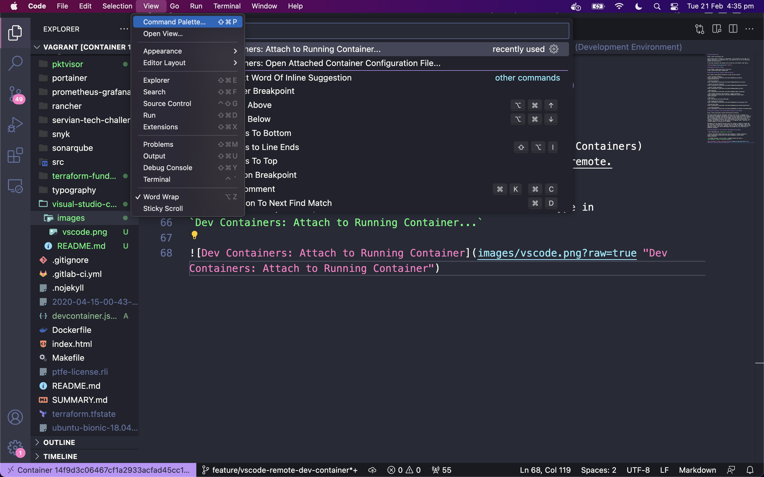This screenshot has height=477, width=764.
Task: Open the Search view in activity bar
Action: click(x=15, y=63)
